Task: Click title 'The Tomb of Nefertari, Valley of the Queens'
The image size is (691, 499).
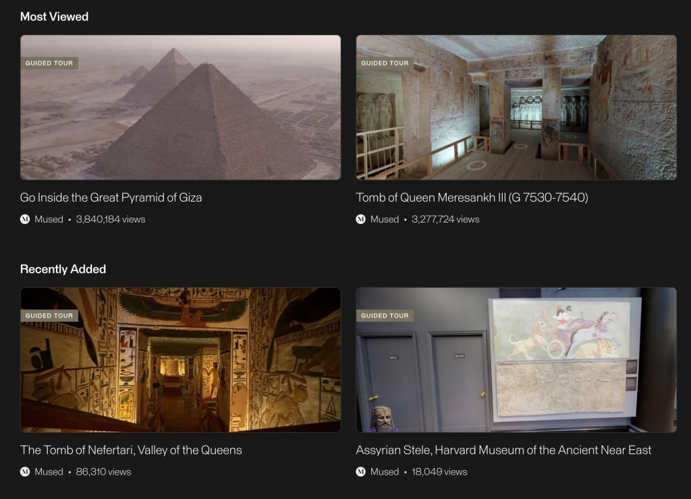Action: tap(131, 450)
